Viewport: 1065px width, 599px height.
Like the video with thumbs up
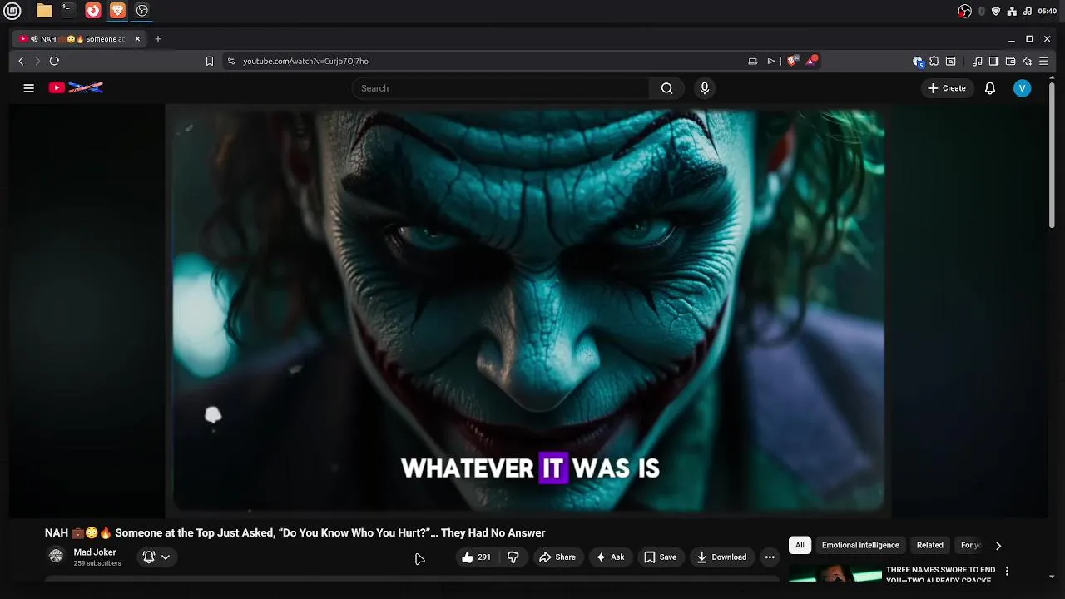476,557
